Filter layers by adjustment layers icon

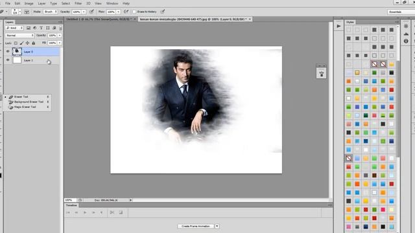[34, 28]
